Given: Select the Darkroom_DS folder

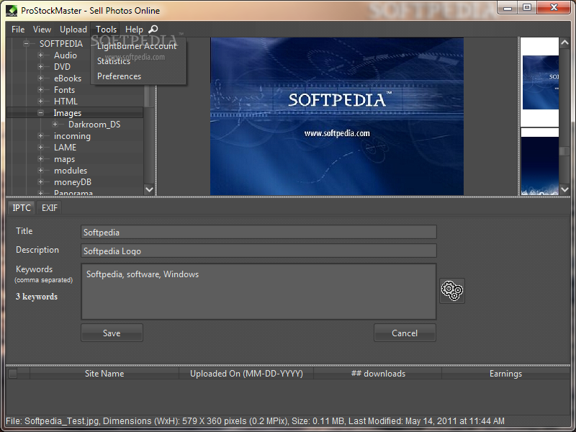Looking at the screenshot, I should (x=94, y=124).
